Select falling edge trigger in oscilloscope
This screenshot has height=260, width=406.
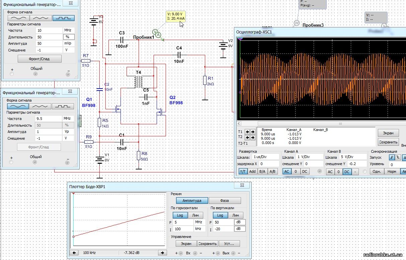[x=398, y=157]
